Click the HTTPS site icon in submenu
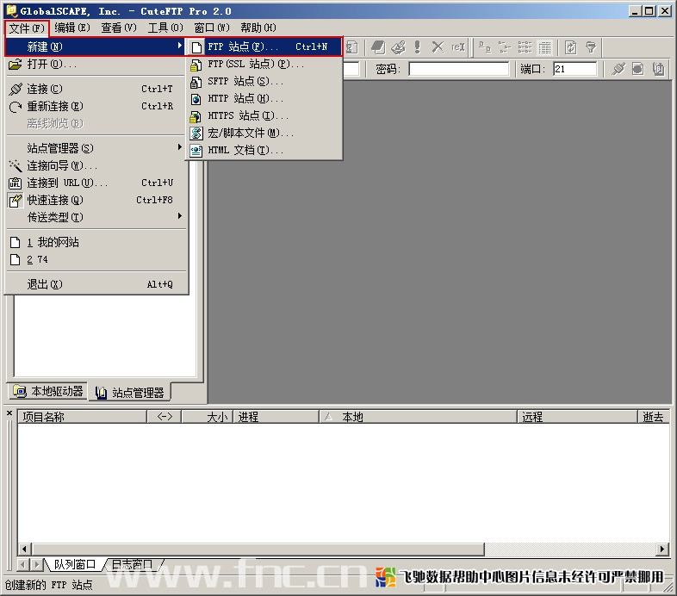 tap(196, 116)
